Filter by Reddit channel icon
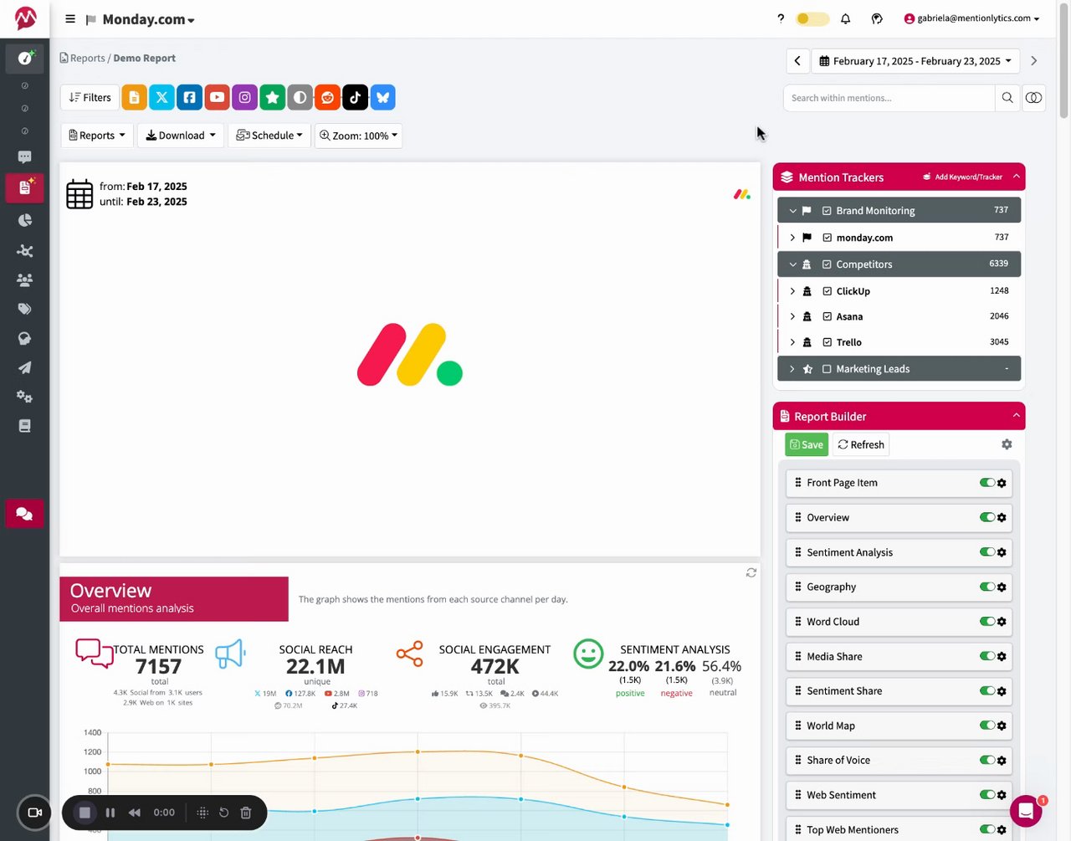 pos(327,97)
